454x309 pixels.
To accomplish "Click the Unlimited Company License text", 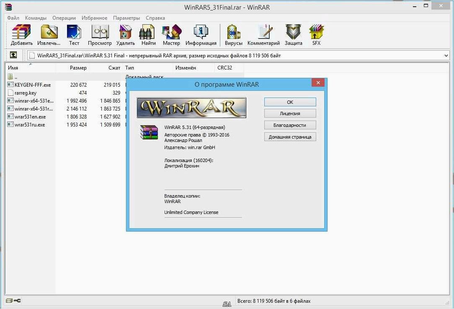I will coord(191,212).
